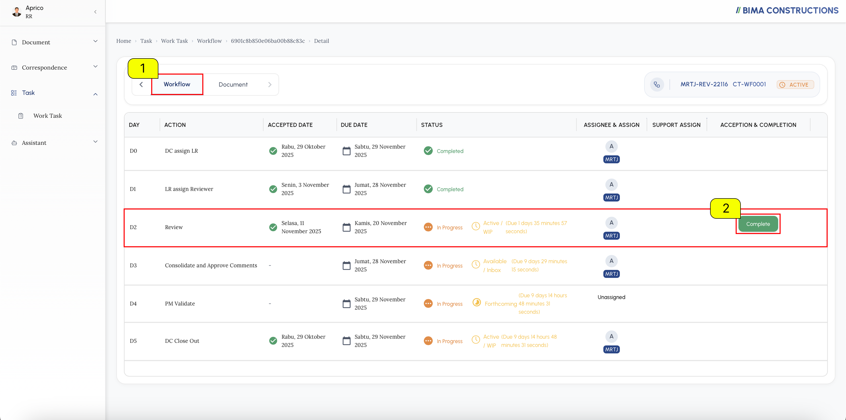Click the Workflow breadcrumb link
The image size is (846, 420).
[209, 41]
